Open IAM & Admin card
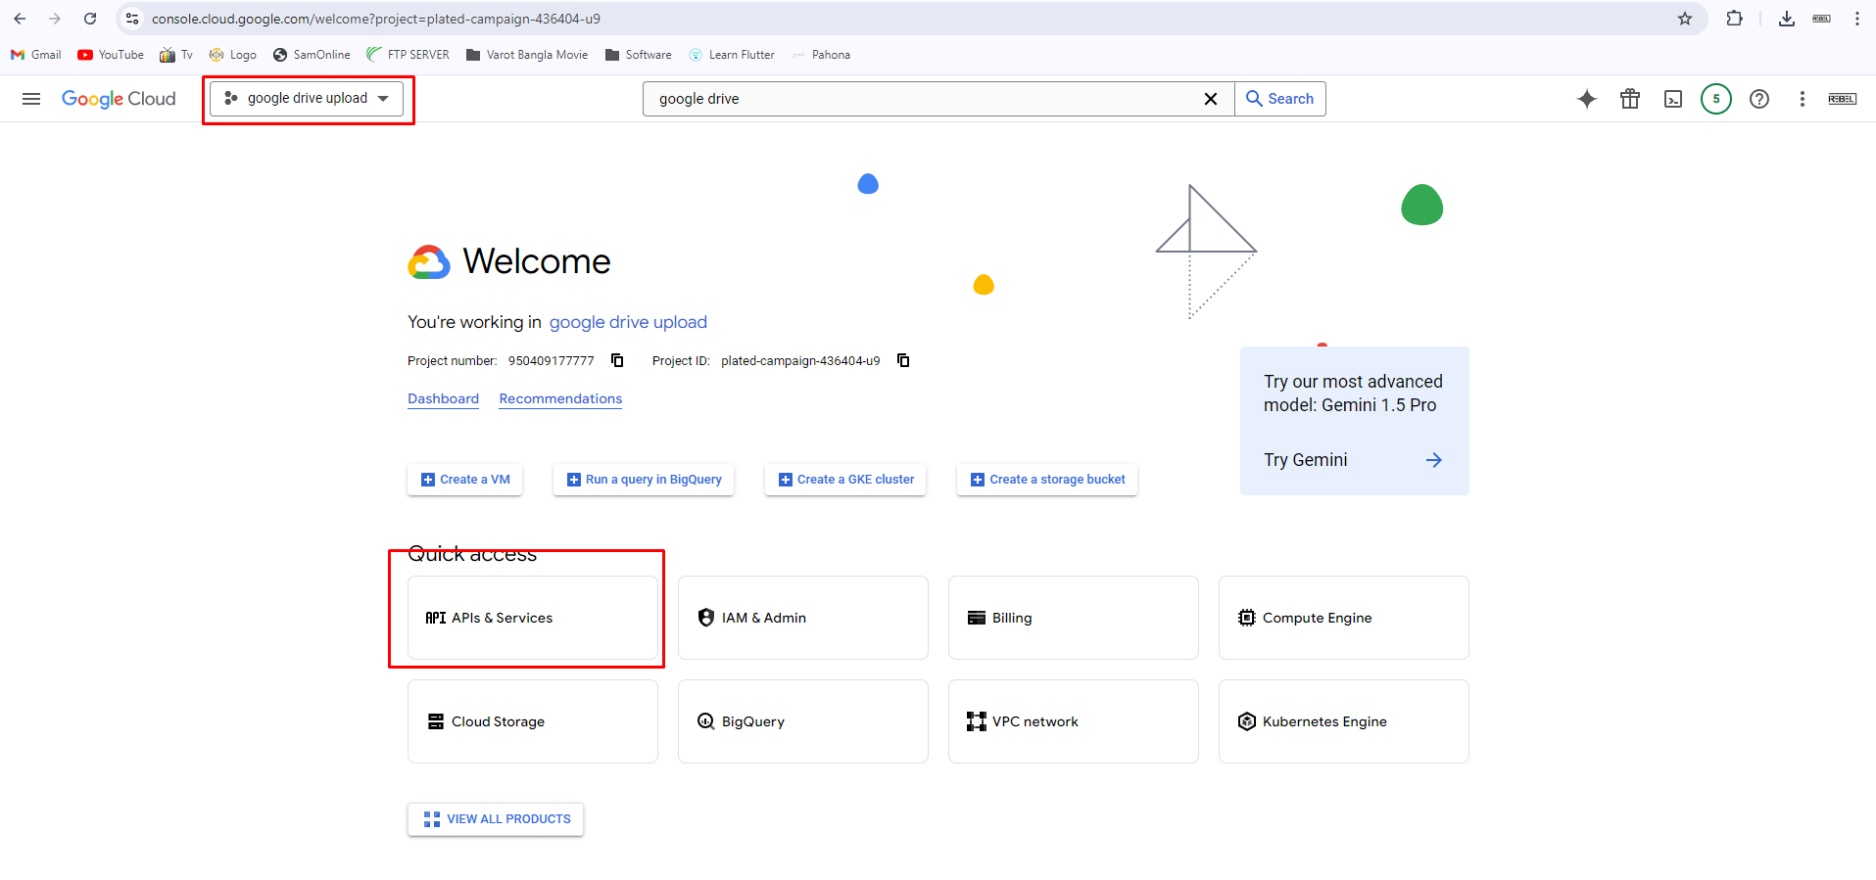 [x=803, y=618]
